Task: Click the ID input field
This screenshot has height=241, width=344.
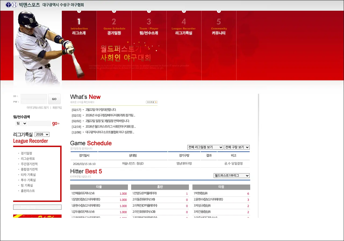Action: pyautogui.click(x=34, y=96)
